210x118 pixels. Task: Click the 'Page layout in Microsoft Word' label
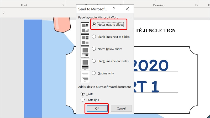[98, 17]
